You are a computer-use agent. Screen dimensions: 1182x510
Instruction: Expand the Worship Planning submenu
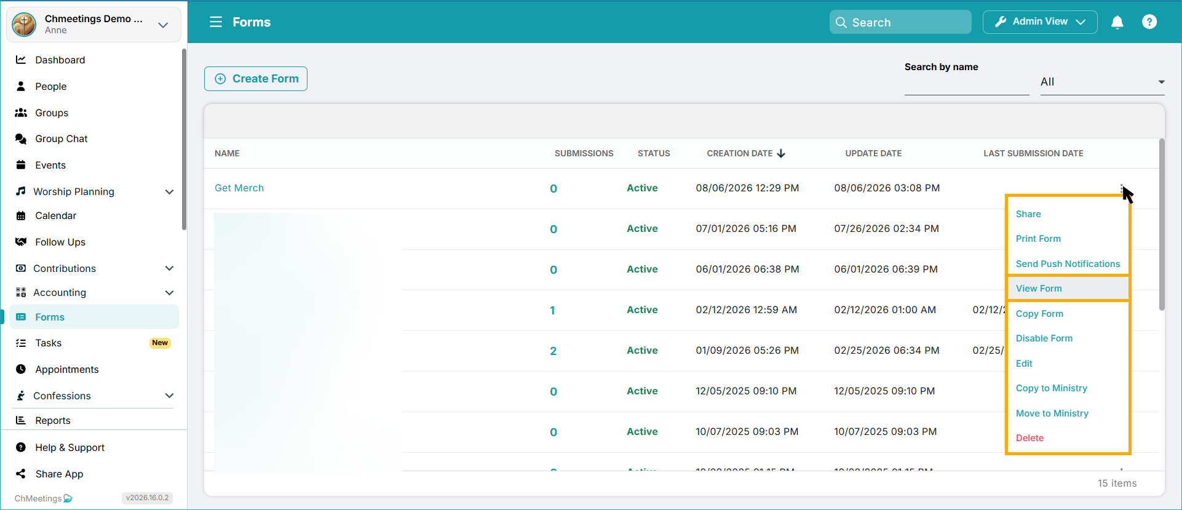pyautogui.click(x=169, y=192)
